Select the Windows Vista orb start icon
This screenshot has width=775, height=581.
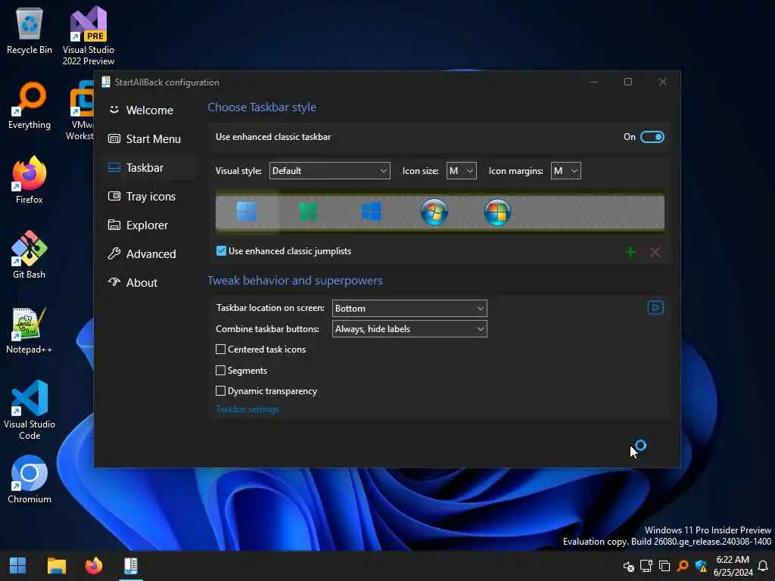497,212
